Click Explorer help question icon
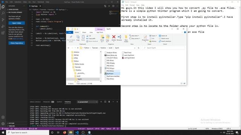241x135 pixels. 185,32
